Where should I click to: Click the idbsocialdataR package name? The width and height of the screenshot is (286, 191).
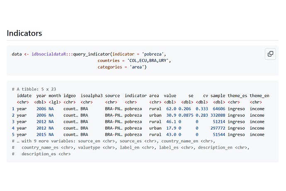(48, 54)
